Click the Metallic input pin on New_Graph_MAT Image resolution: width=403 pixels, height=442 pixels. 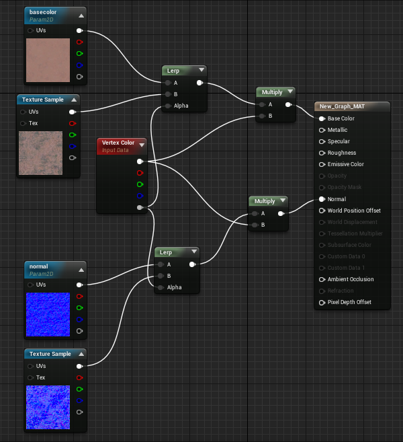click(322, 130)
